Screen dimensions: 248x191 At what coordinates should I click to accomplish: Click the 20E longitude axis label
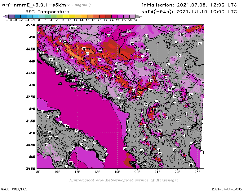137,172
